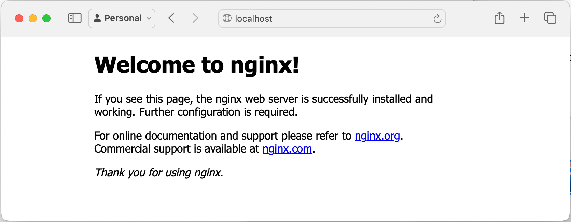Focus the localhost address field
The image size is (571, 222).
point(332,18)
